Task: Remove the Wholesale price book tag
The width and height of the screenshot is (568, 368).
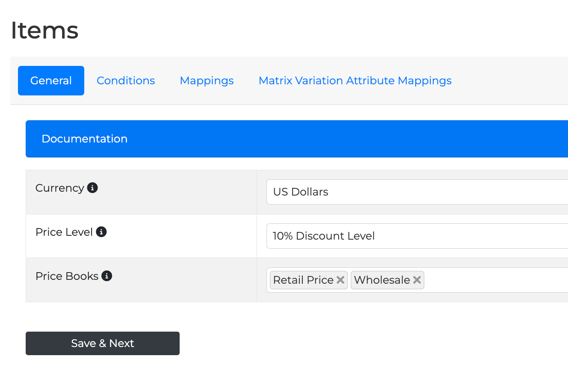Action: (x=417, y=280)
